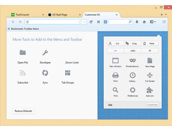
Task: Expand the URL bar history dropdown
Action: (85, 22)
